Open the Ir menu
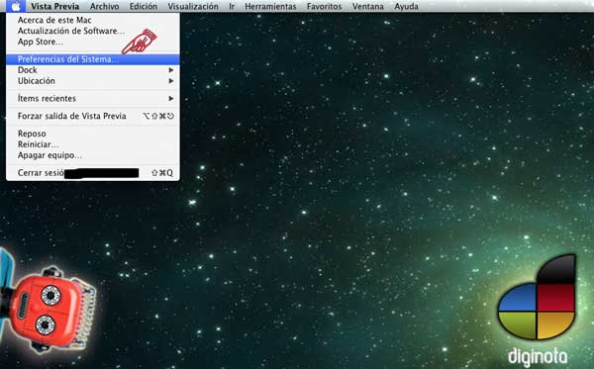 (x=232, y=7)
